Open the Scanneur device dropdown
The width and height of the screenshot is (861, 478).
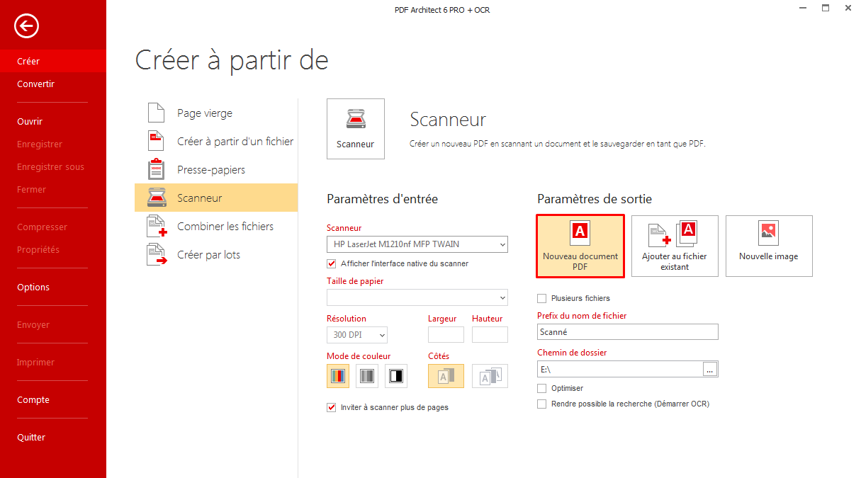coord(417,244)
